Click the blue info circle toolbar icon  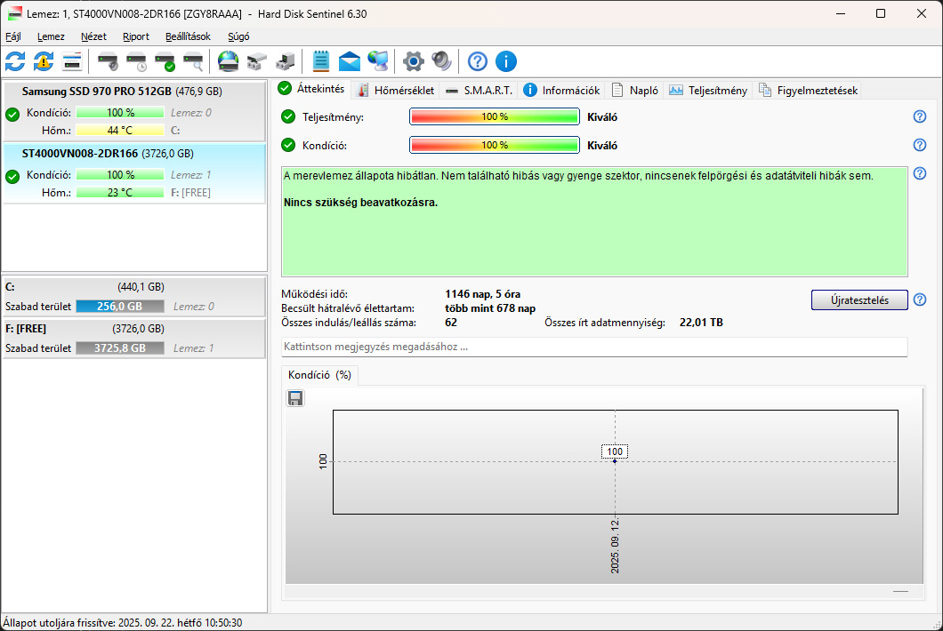coord(506,61)
